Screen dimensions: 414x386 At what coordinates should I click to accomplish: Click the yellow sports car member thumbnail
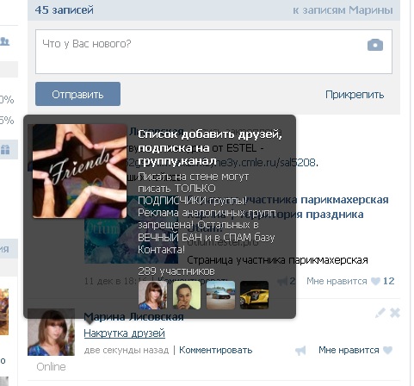[x=254, y=295]
